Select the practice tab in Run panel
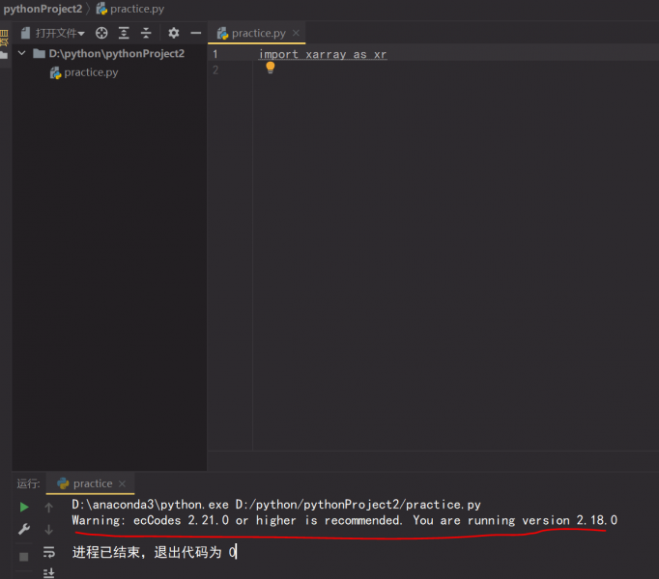 coord(92,483)
